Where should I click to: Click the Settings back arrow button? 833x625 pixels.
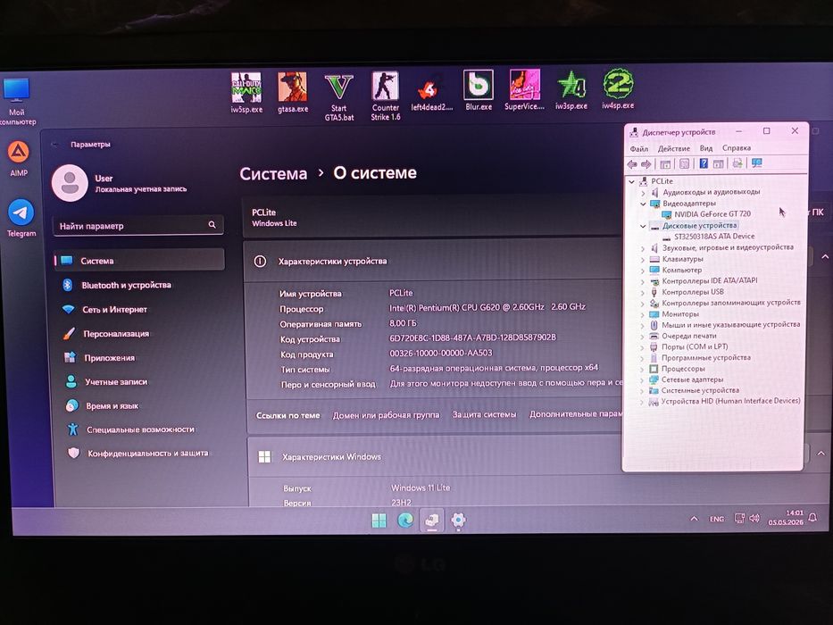click(x=54, y=145)
